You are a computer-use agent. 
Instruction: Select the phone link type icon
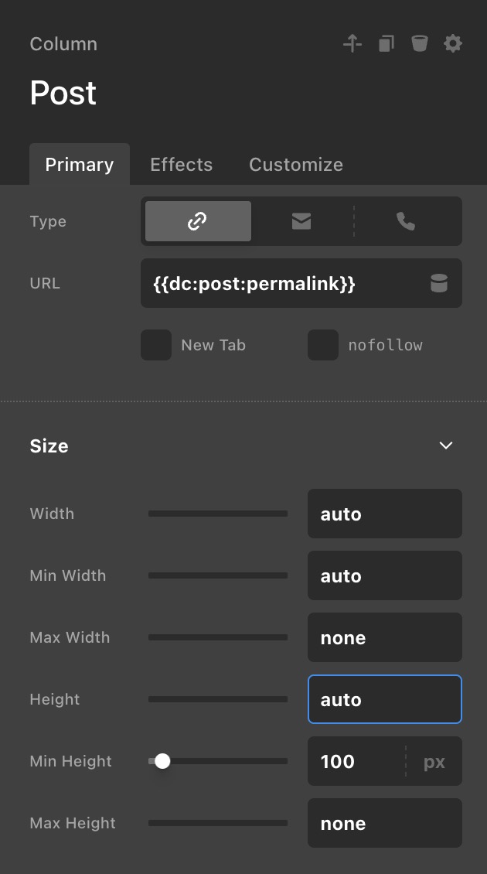(x=406, y=221)
